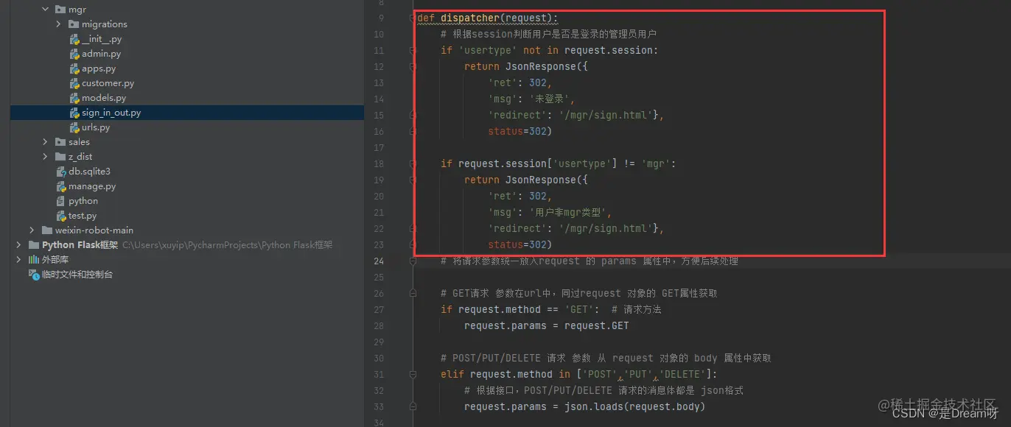Select the weixin-robot-main project label

click(x=94, y=230)
